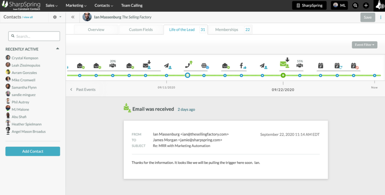Image resolution: width=385 pixels, height=195 pixels.
Task: Switch to the Custom Fields tab
Action: tap(141, 30)
